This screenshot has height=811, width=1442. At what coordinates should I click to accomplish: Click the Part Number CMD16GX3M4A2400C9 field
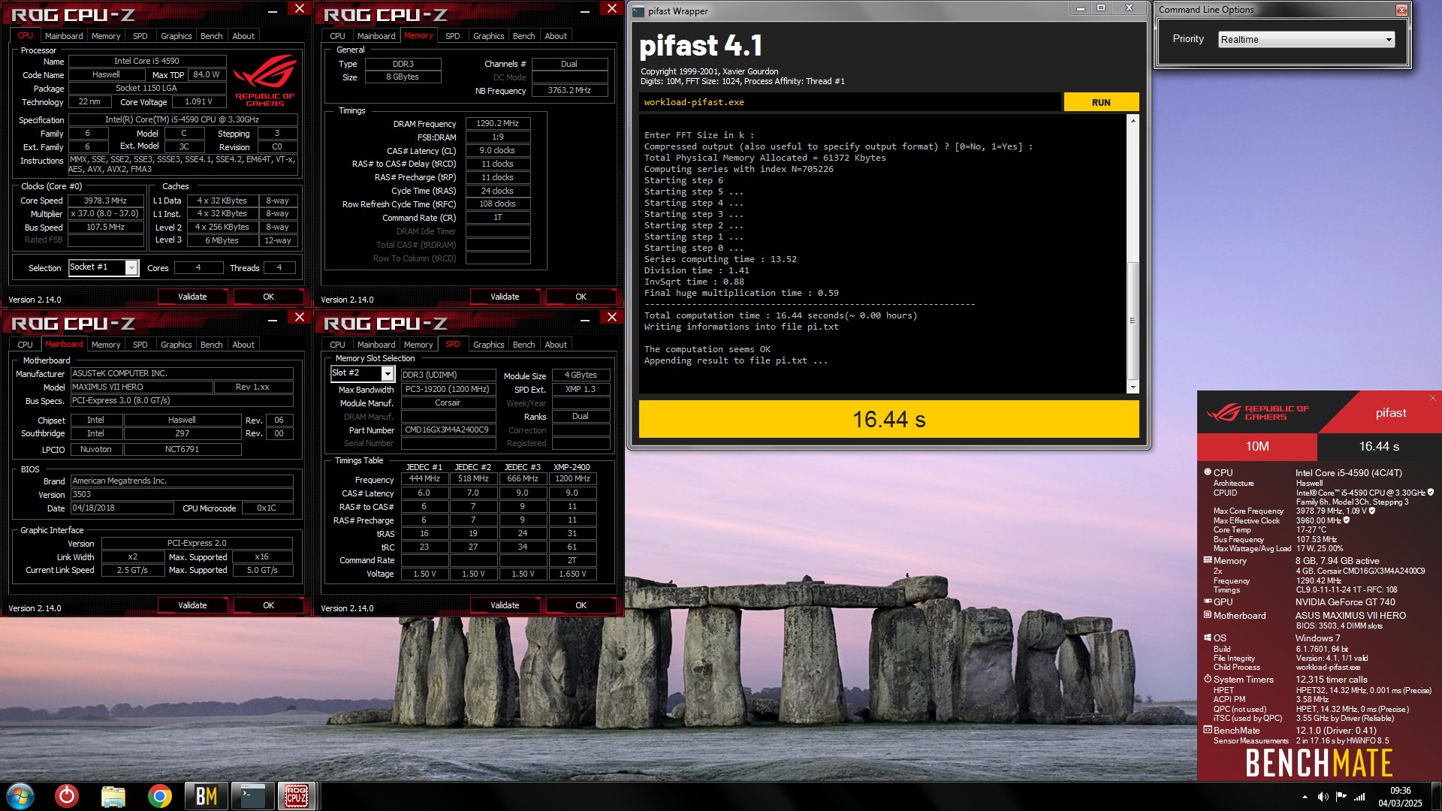[448, 430]
